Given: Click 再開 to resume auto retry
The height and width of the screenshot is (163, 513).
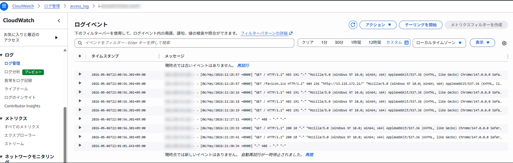Looking at the screenshot, I should [309, 155].
